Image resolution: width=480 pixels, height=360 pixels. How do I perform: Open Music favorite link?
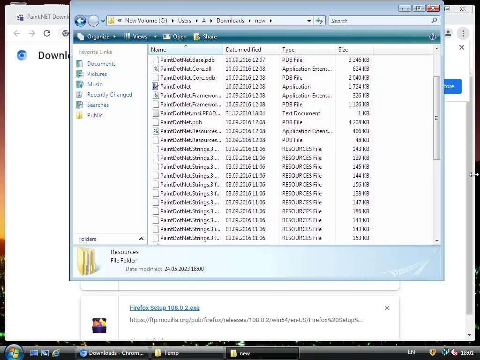(95, 84)
